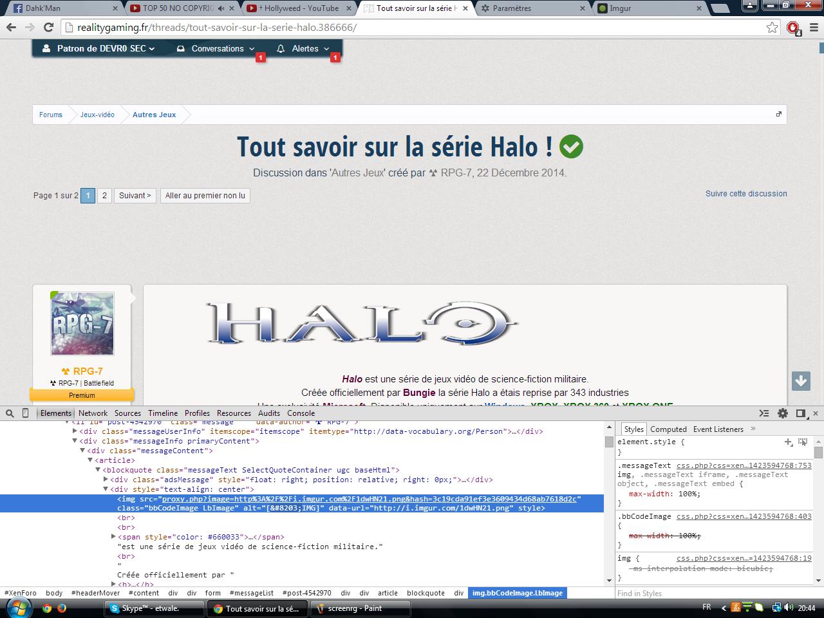
Task: Open Conversations dropdown menu
Action: click(216, 49)
